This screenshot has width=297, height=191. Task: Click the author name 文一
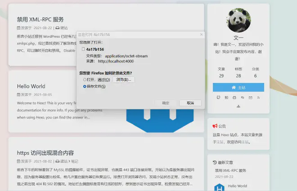[238, 38]
